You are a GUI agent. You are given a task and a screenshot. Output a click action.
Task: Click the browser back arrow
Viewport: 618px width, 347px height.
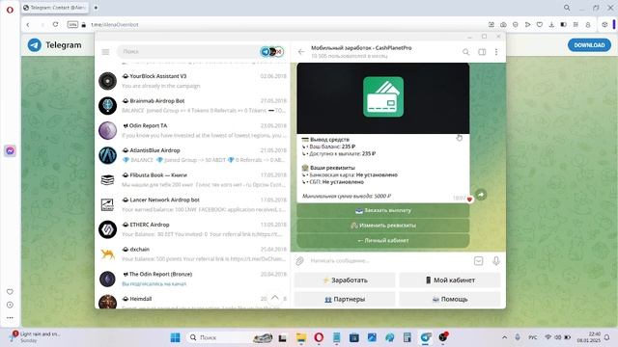28,24
